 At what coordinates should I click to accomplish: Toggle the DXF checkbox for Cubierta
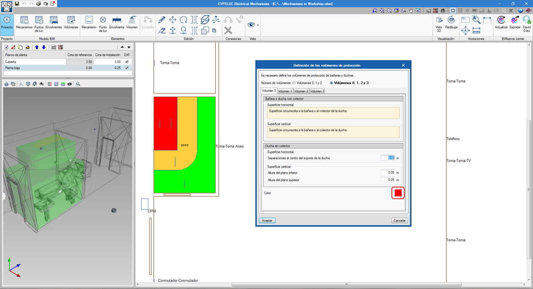[127, 62]
